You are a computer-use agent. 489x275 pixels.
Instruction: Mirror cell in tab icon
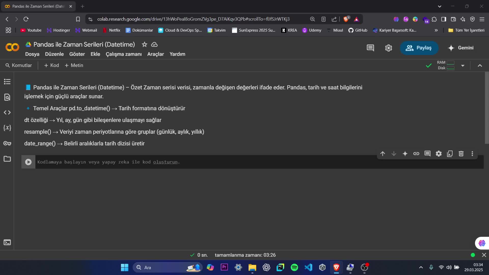pos(450,154)
